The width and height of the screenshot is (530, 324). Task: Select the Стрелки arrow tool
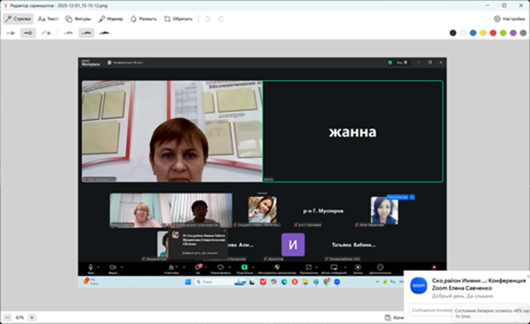point(19,19)
